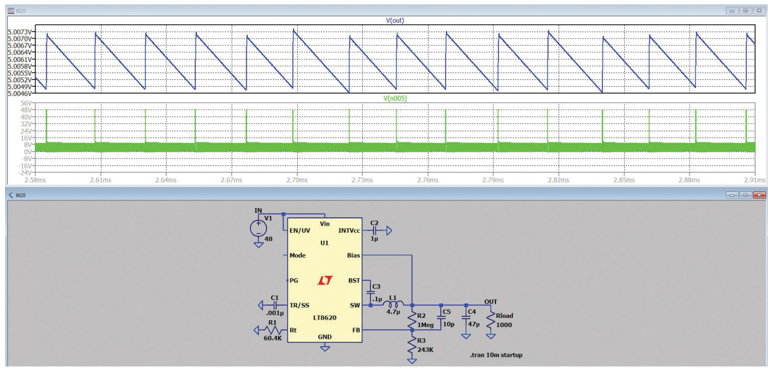
Task: Click the OUT net label
Action: [490, 302]
